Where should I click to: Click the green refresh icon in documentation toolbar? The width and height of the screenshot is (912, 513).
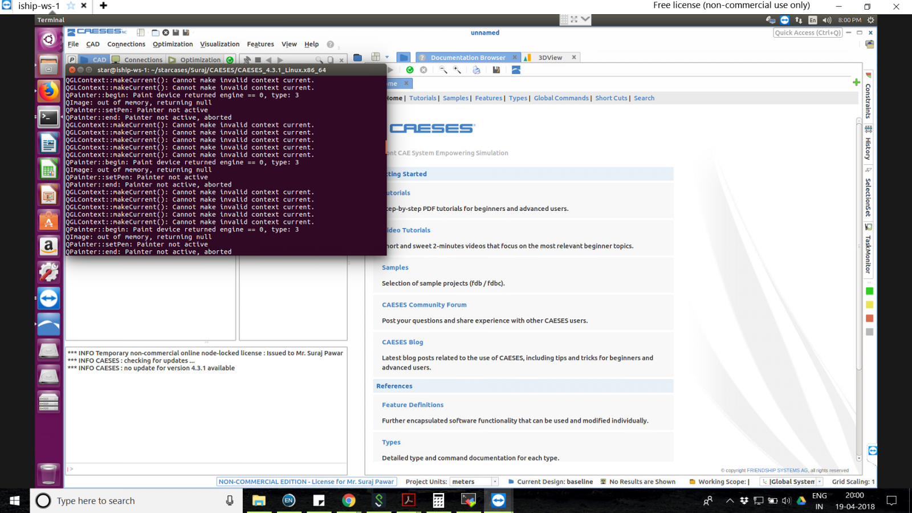click(410, 70)
